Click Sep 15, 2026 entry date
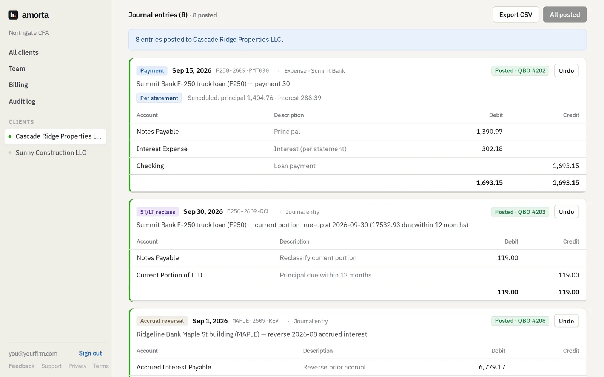The image size is (604, 377). point(191,71)
